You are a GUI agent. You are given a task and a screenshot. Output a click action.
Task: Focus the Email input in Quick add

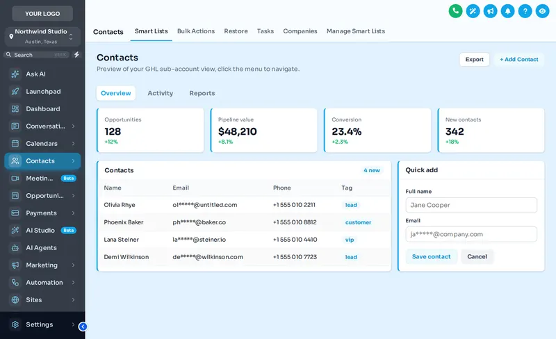(x=471, y=234)
